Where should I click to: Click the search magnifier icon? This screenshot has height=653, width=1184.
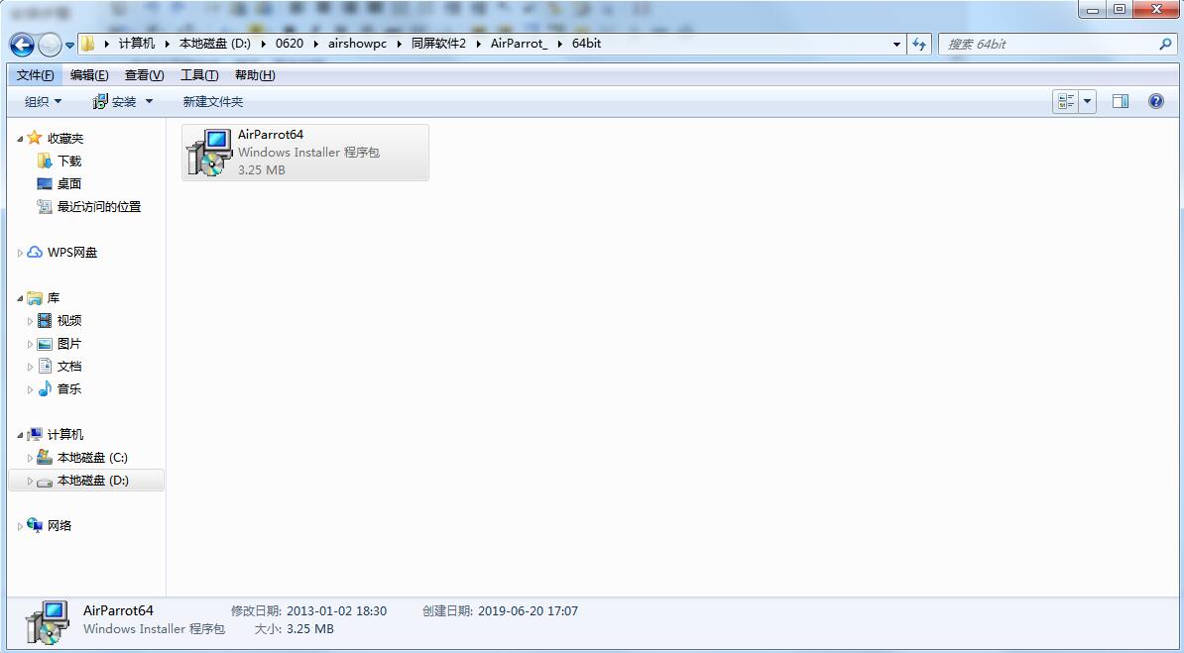[x=1165, y=44]
